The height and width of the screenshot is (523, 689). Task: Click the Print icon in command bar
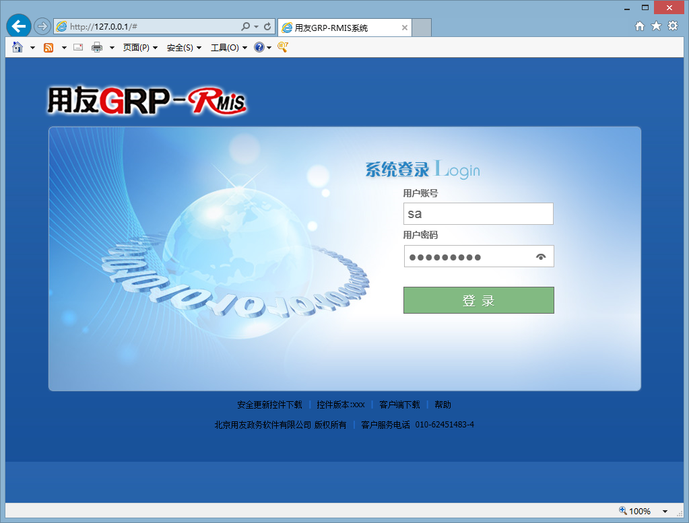(x=97, y=47)
